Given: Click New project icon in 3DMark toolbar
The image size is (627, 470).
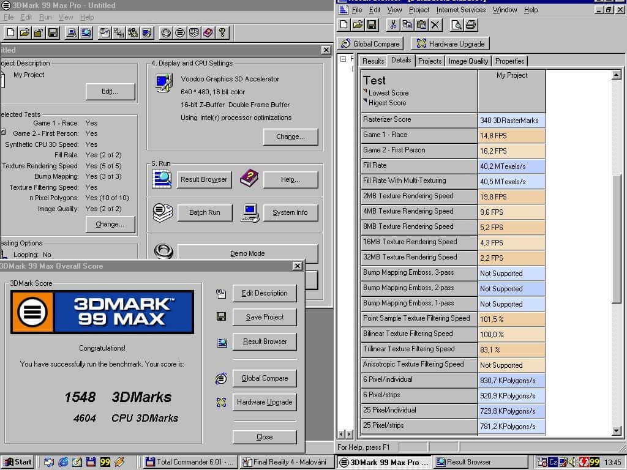Looking at the screenshot, I should 11,32.
